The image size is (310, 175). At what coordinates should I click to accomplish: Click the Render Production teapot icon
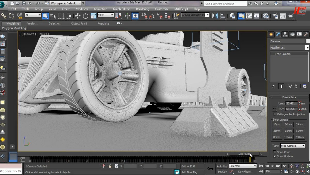(291, 16)
